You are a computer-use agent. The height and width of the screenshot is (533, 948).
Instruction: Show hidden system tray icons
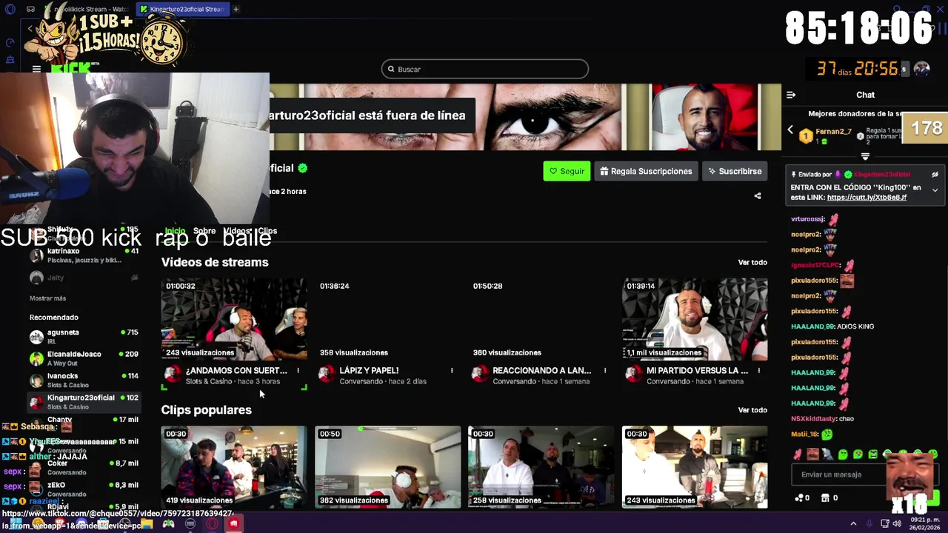[x=853, y=523]
